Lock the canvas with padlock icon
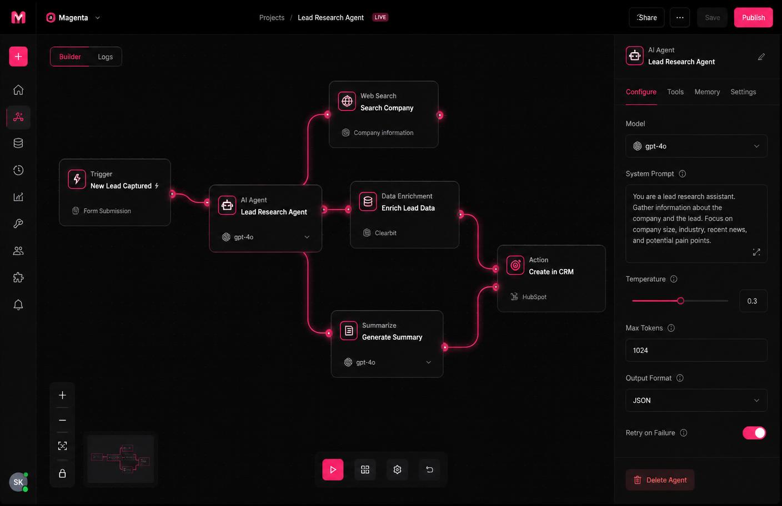The height and width of the screenshot is (506, 782). pyautogui.click(x=62, y=473)
